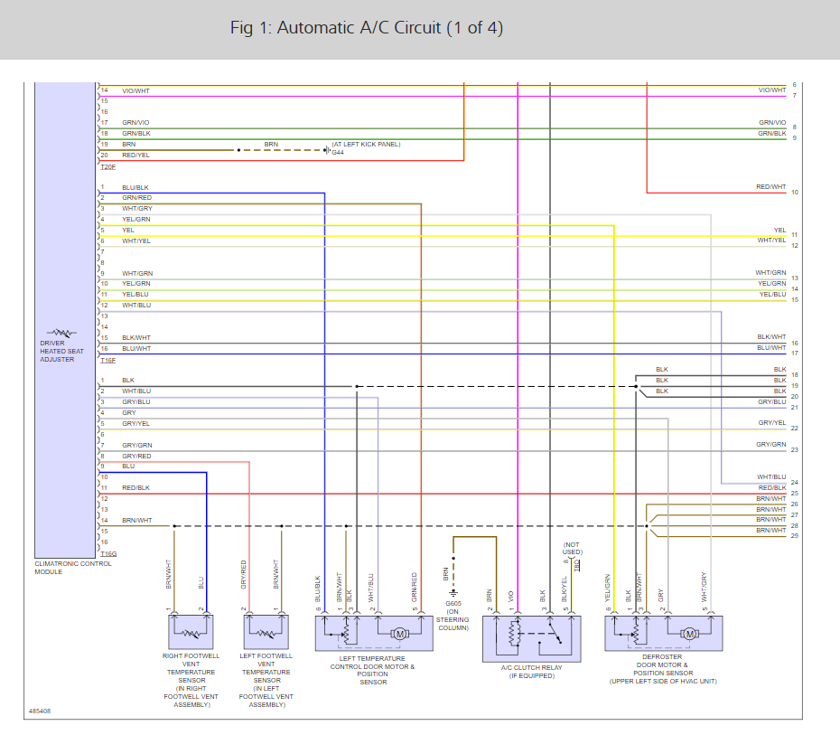The height and width of the screenshot is (735, 840).
Task: Click the RED/WHT wire label at right edge
Action: click(x=770, y=187)
